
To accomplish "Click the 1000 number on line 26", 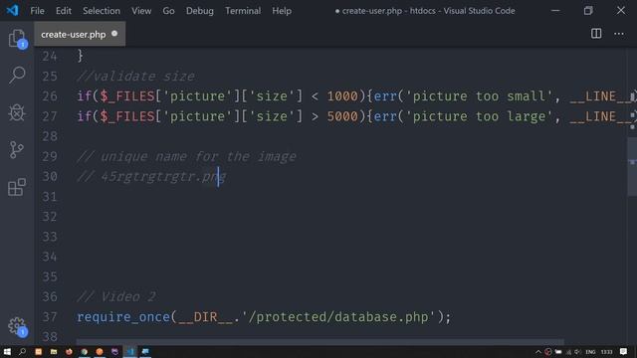I will point(342,96).
